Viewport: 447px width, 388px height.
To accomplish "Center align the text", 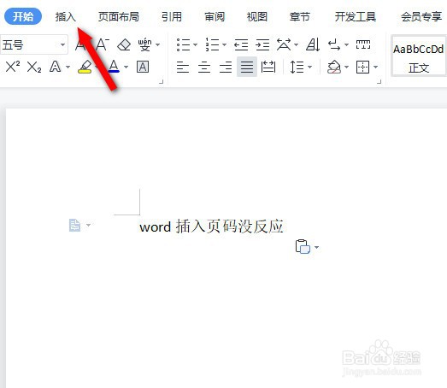I will (204, 67).
